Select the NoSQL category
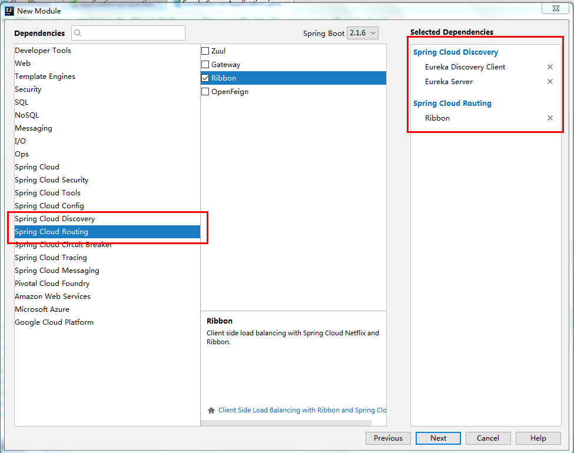 click(x=107, y=115)
